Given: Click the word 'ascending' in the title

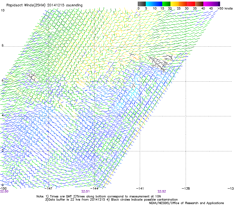Looking at the screenshot, I should click(74, 5).
